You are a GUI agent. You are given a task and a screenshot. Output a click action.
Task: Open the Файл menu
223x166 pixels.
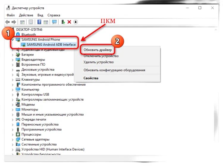10,15
